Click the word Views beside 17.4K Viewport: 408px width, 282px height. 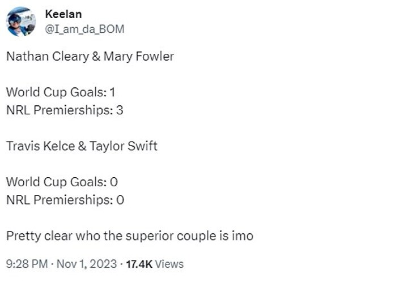pyautogui.click(x=169, y=264)
